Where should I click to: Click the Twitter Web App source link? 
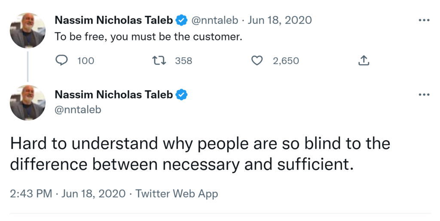tap(177, 193)
